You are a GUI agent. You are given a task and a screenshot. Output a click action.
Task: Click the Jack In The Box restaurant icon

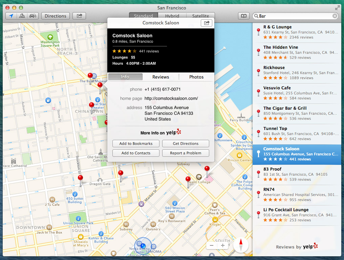pos(49,227)
